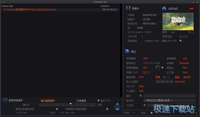Select the big_buck_bunny.mp4 clip row
The width and height of the screenshot is (200, 117).
tap(60, 10)
